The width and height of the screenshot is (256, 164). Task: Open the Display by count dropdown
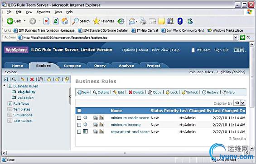[x=242, y=103]
